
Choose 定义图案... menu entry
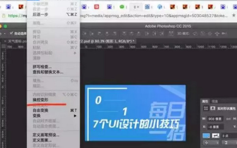(x=53, y=140)
